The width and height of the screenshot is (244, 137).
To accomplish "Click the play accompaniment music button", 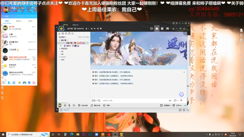I will pyautogui.click(x=95, y=105).
